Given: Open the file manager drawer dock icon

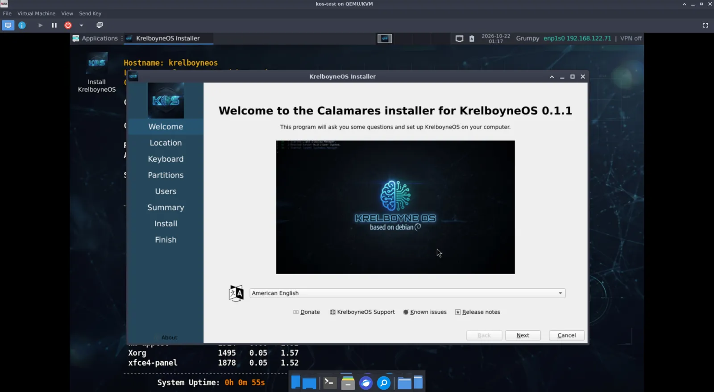Looking at the screenshot, I should 348,383.
